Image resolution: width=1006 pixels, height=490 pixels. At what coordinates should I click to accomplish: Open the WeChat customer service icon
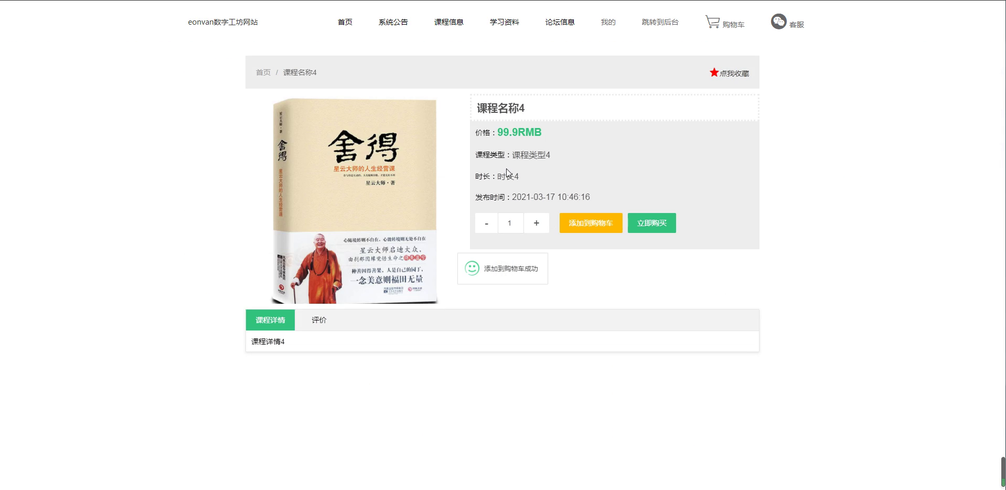(x=778, y=22)
